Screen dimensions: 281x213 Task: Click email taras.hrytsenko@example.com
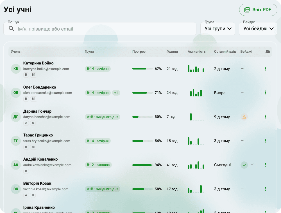point(47,141)
